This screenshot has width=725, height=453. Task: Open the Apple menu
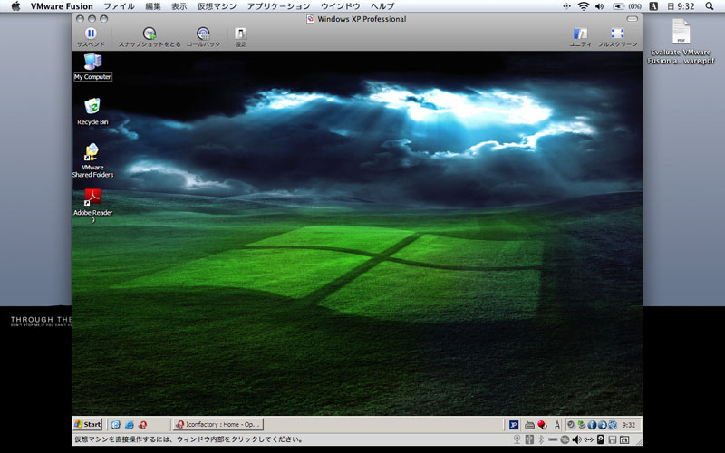pyautogui.click(x=15, y=6)
